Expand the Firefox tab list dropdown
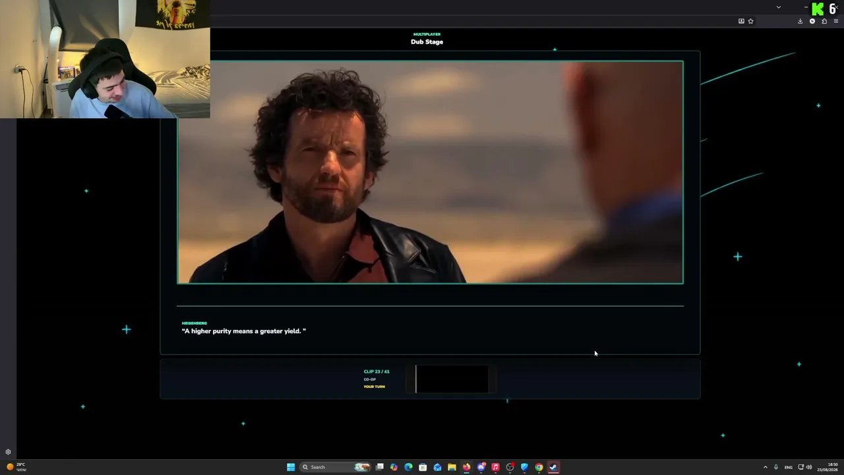 coord(779,7)
